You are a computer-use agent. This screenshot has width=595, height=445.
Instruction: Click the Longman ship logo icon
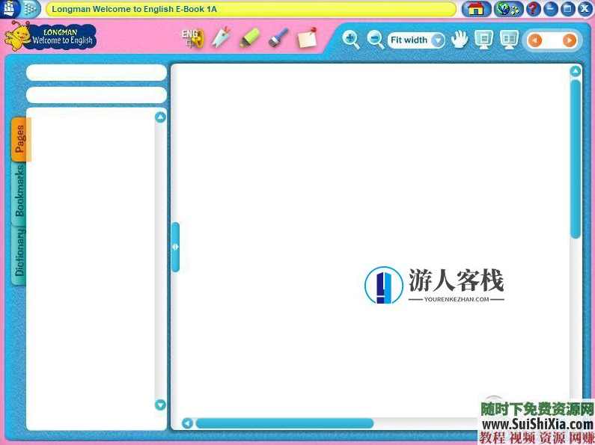(x=9, y=8)
